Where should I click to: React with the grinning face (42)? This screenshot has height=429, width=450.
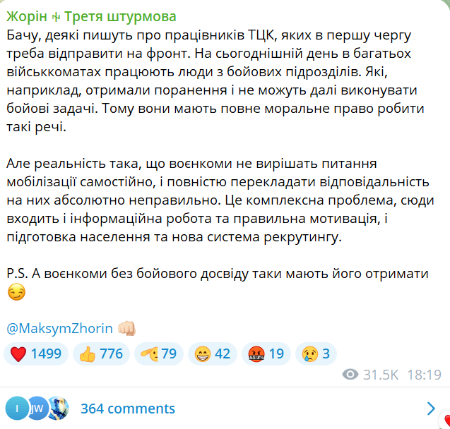point(213,354)
